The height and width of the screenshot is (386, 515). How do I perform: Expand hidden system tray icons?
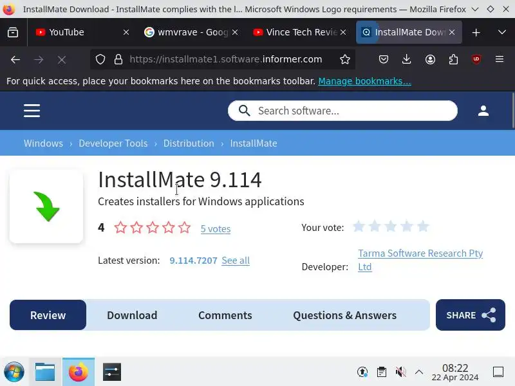(419, 372)
